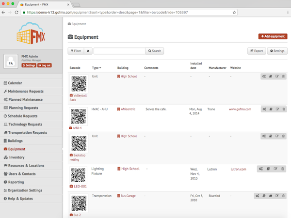Edit the LED-001 equipment entry
Screen dimensions: 291x218
(x=275, y=169)
